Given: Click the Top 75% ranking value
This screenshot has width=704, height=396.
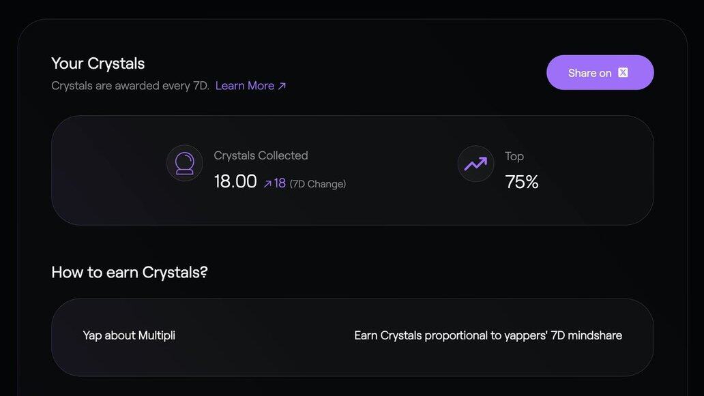Looking at the screenshot, I should click(x=522, y=182).
